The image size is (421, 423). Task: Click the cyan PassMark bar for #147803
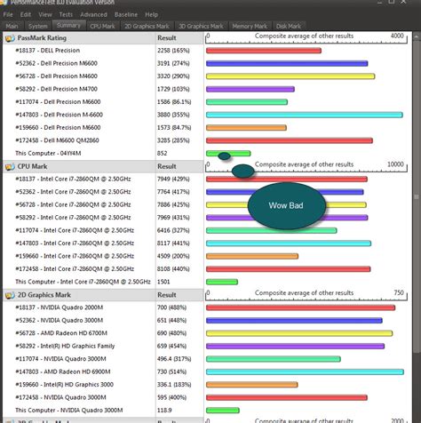point(305,115)
